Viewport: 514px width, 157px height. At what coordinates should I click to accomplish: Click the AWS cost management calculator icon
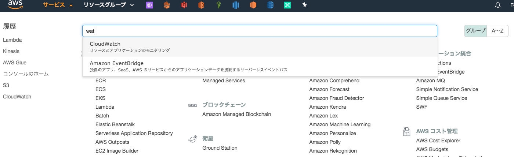(406, 131)
